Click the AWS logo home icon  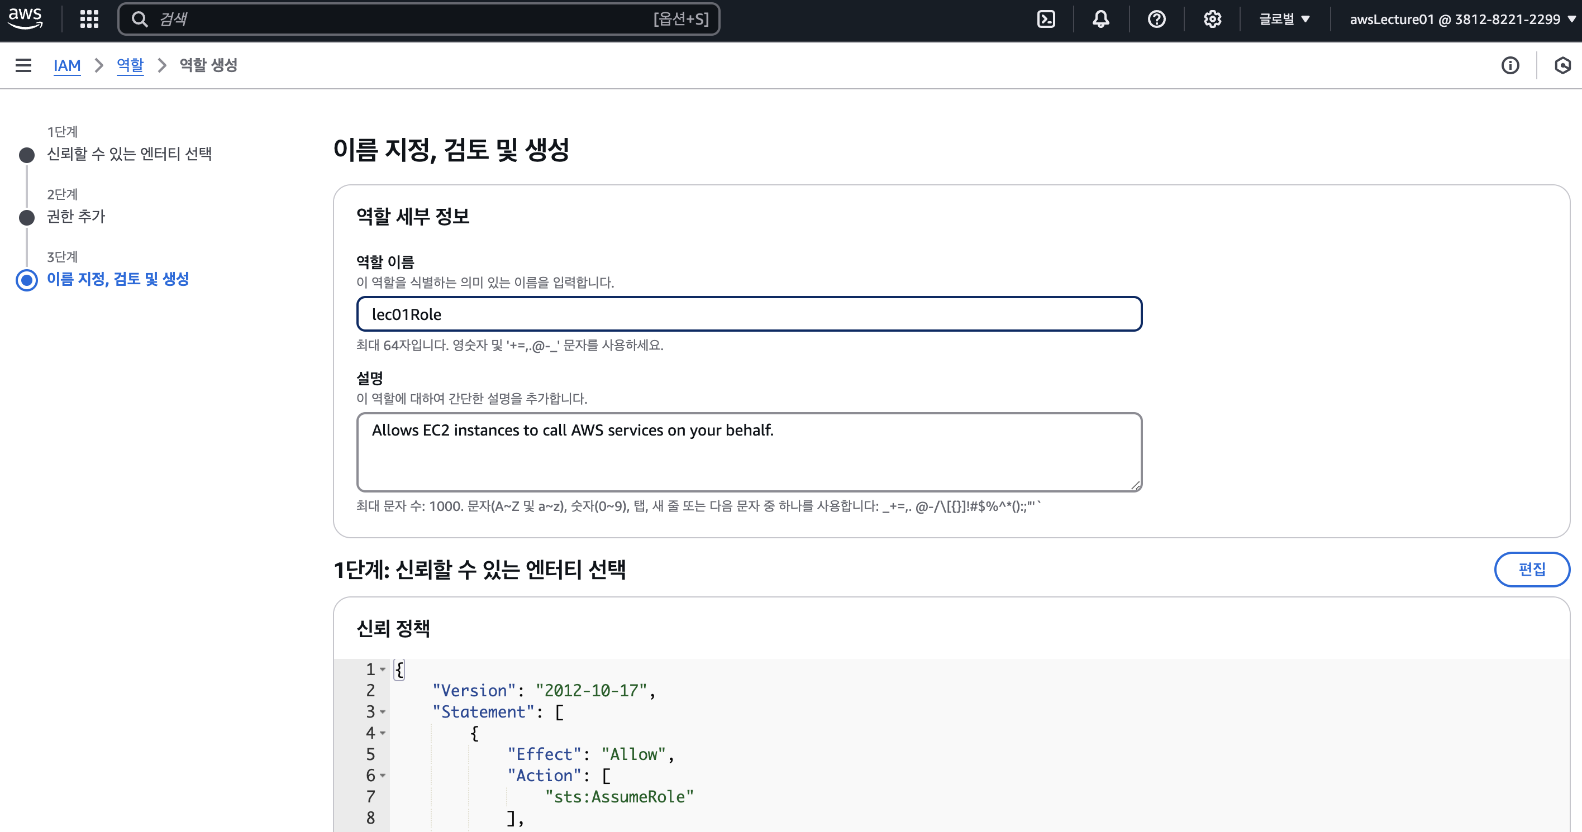[x=25, y=19]
